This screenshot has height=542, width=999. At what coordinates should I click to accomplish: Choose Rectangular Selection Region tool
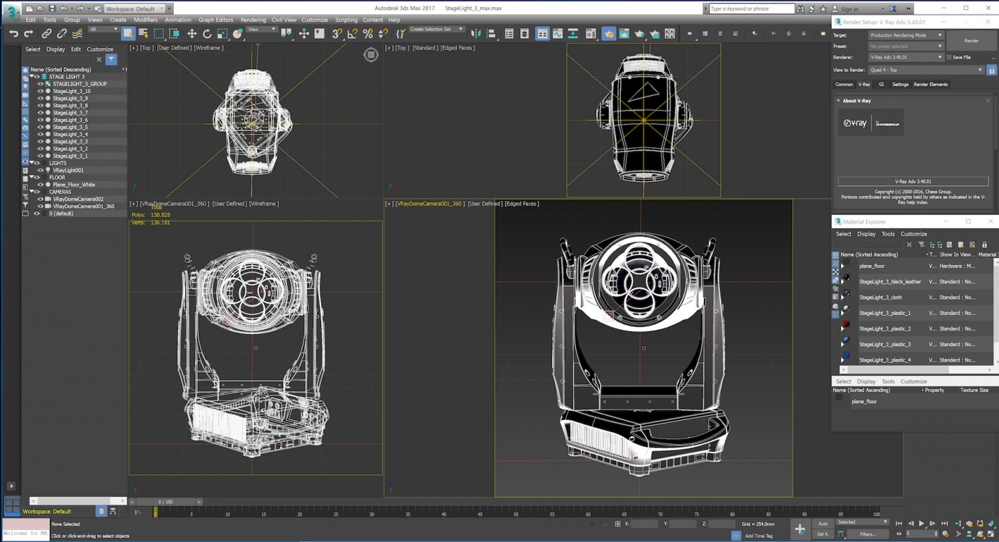pos(159,33)
